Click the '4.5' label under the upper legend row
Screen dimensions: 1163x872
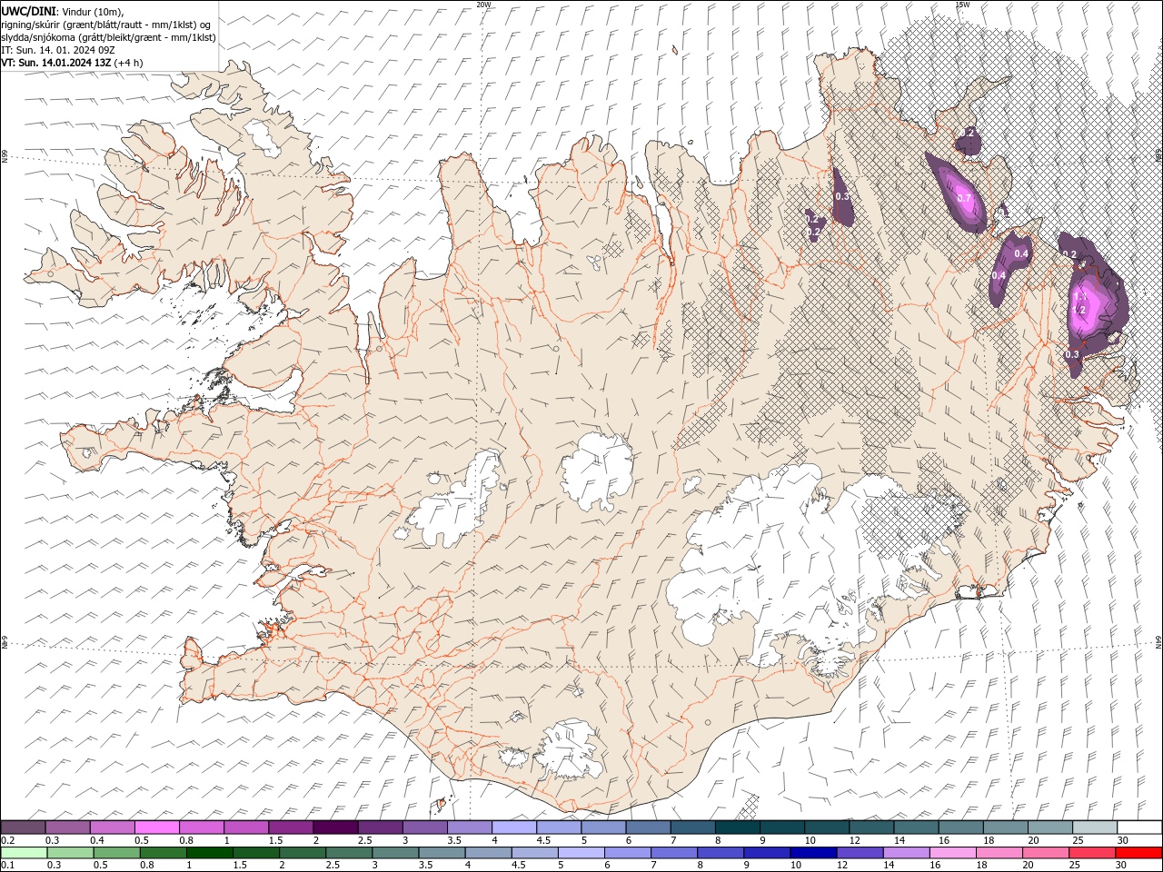(542, 840)
